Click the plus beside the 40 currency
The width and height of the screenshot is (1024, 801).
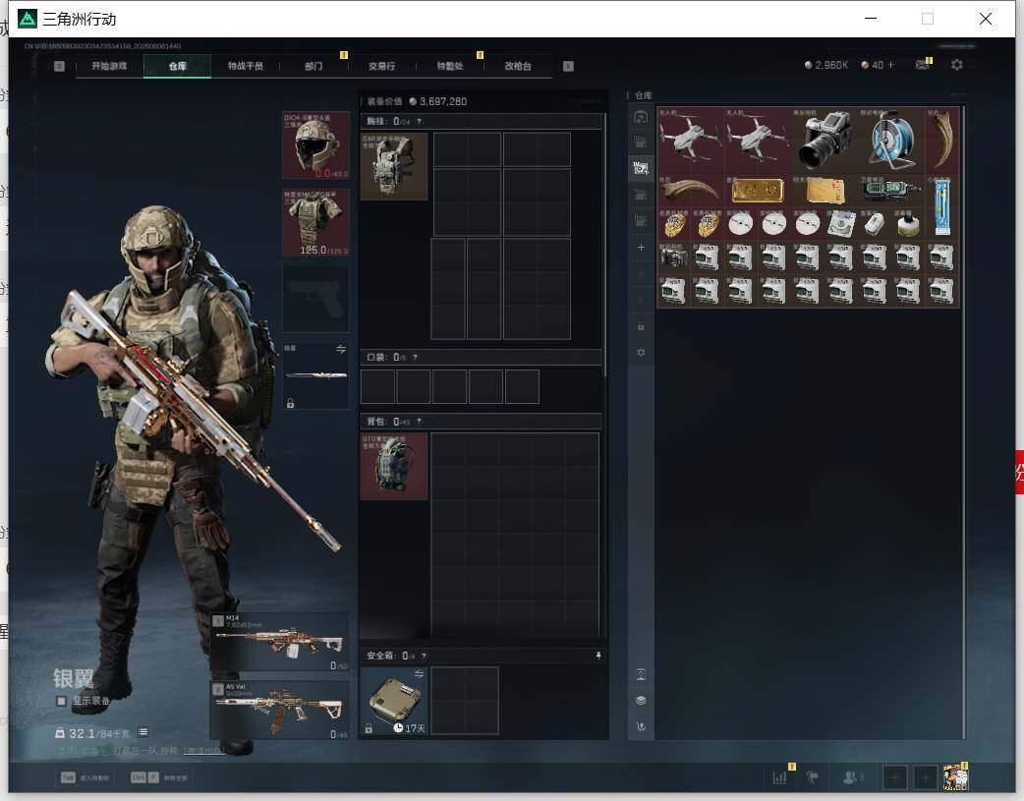point(890,65)
